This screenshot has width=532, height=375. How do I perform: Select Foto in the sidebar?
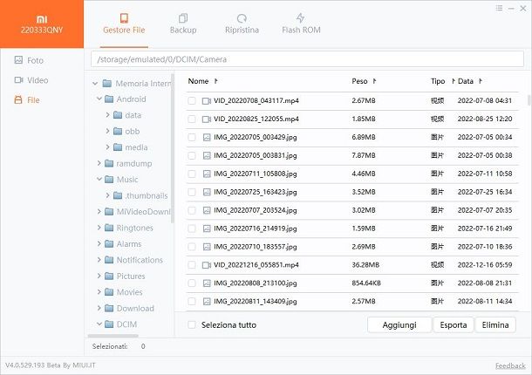[29, 60]
